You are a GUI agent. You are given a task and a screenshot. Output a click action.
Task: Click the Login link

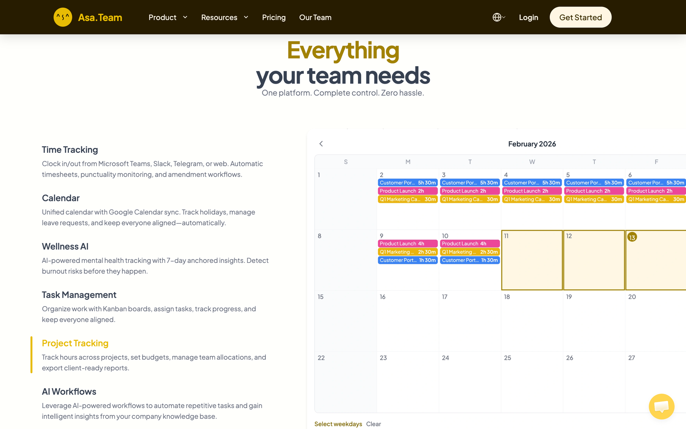pyautogui.click(x=528, y=17)
